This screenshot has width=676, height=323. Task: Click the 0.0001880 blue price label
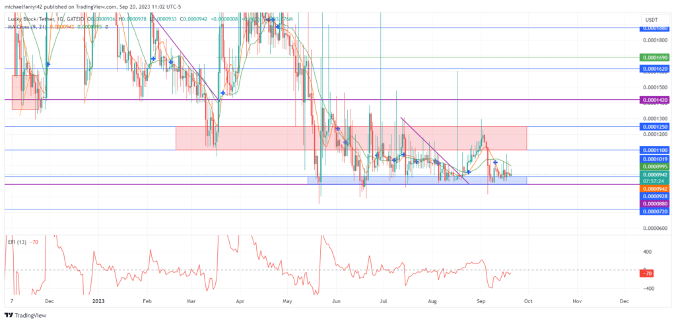[653, 28]
